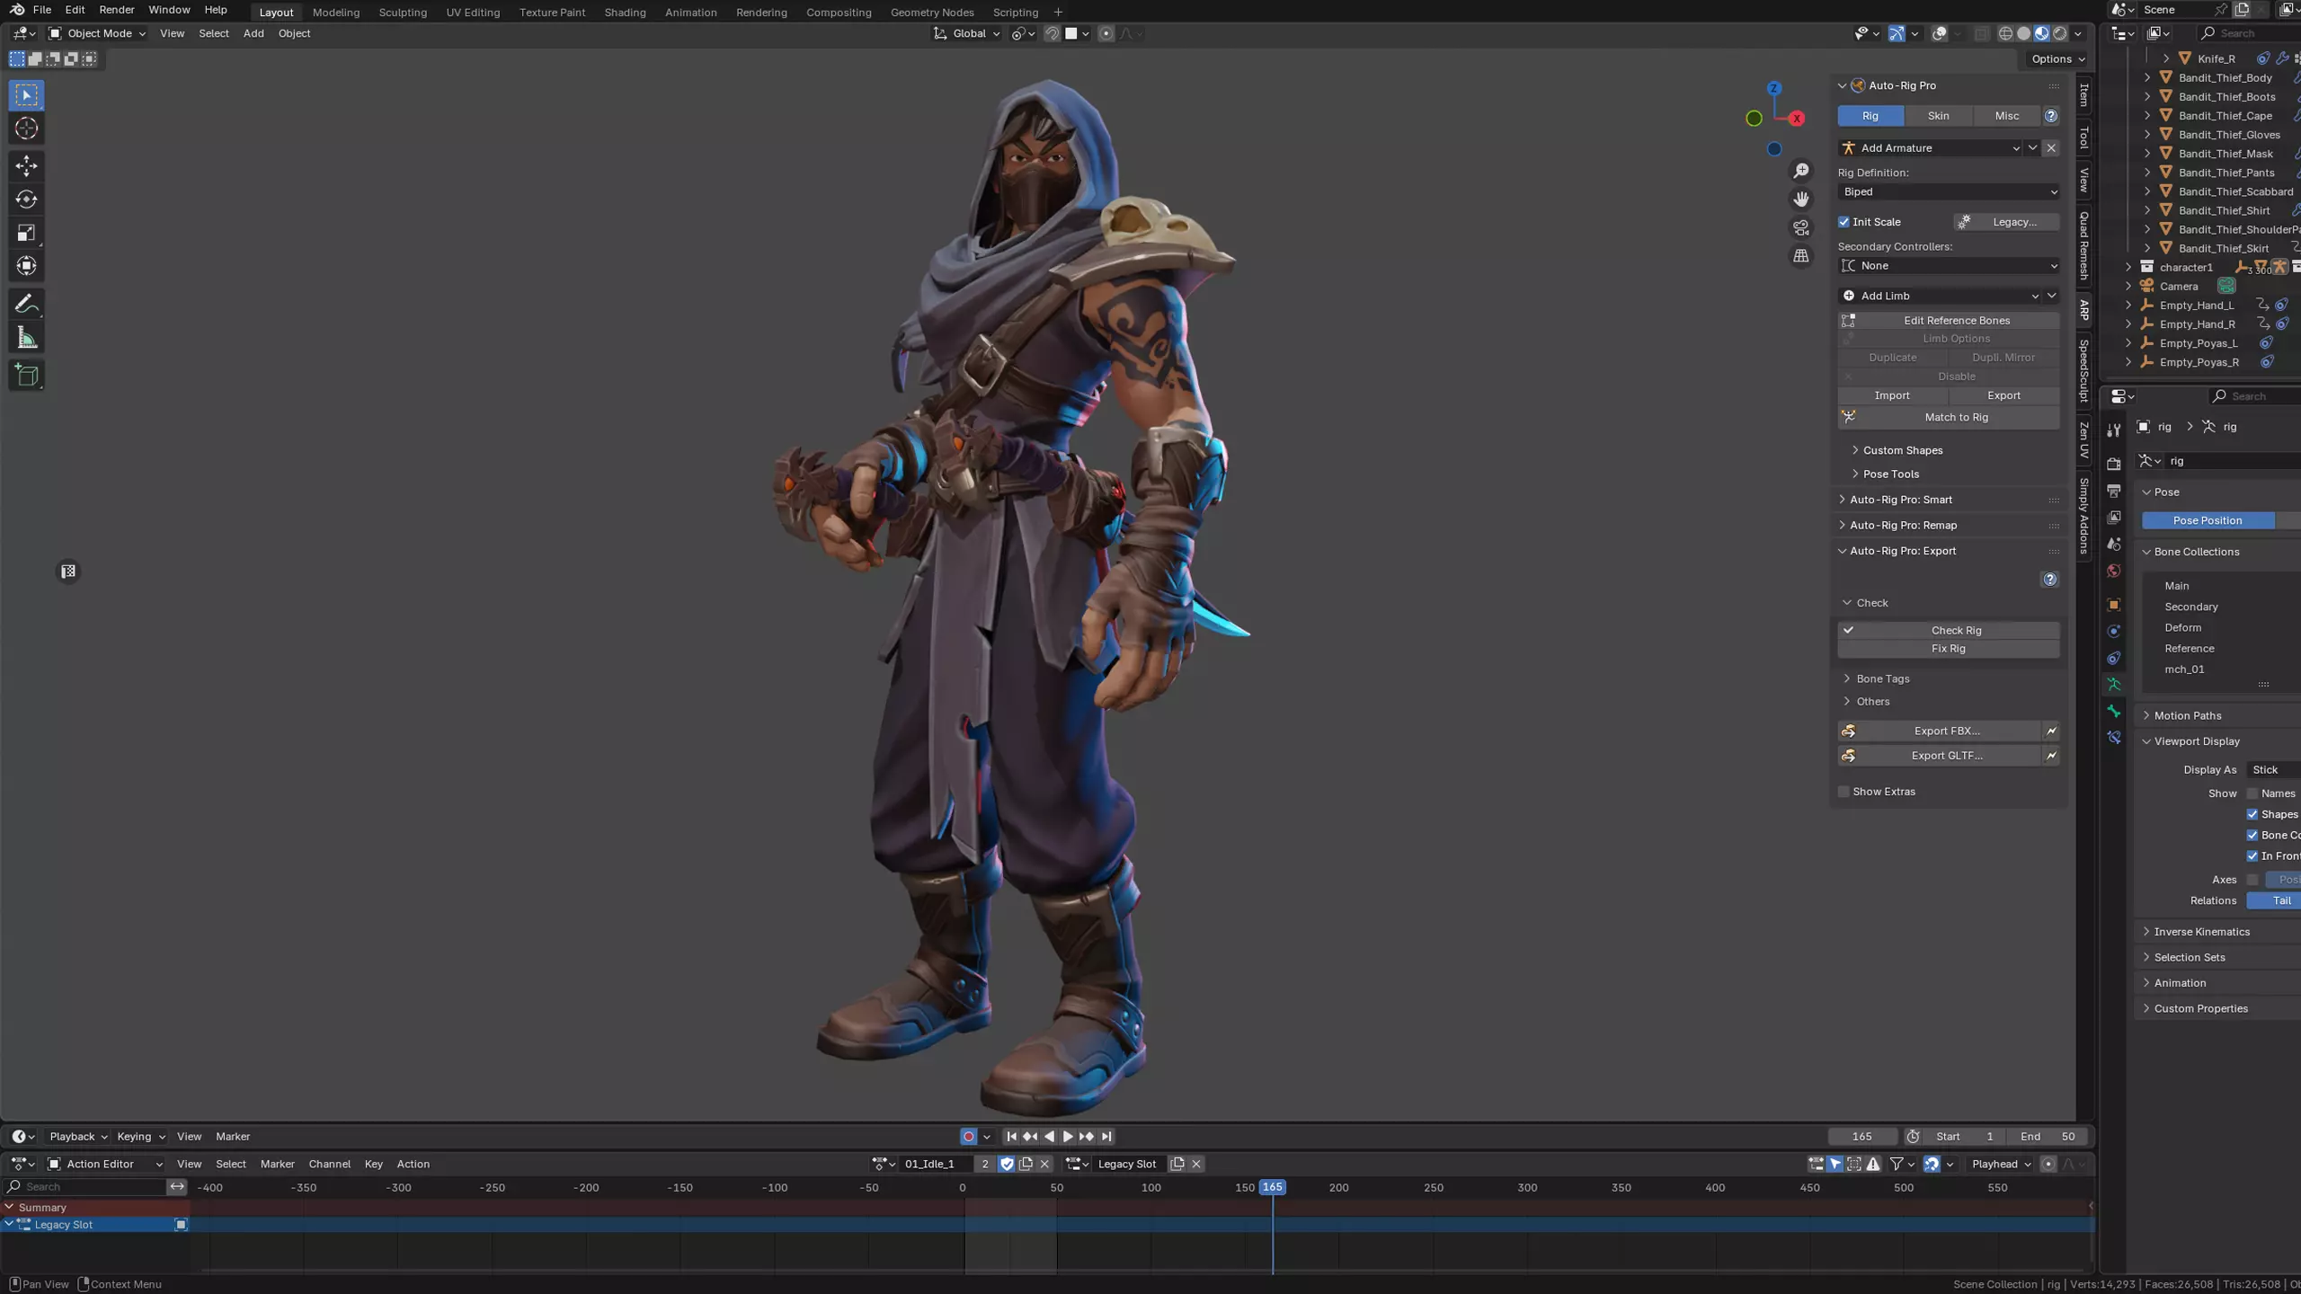This screenshot has width=2301, height=1294.
Task: Open Global transform orientation dropdown
Action: [966, 33]
